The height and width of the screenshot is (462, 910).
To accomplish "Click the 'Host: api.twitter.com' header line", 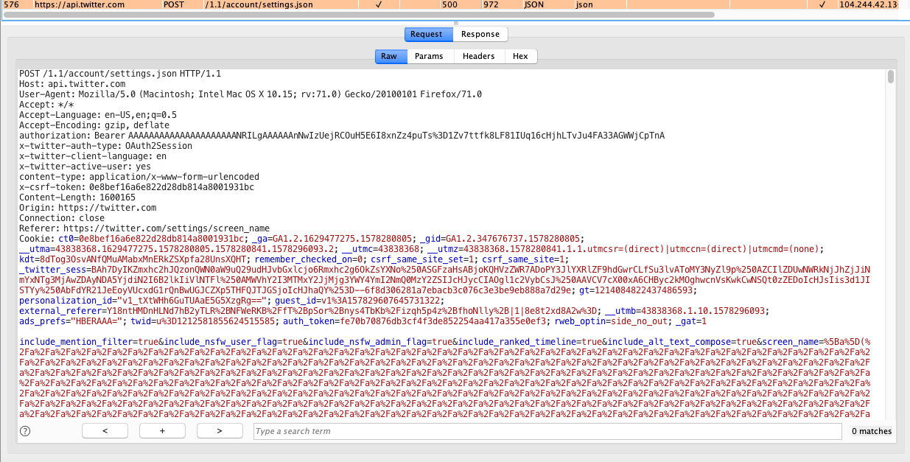I will 72,84.
